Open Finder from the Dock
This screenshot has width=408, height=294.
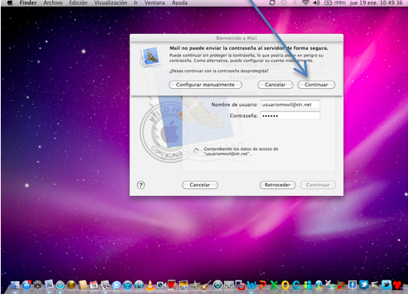tap(15, 285)
